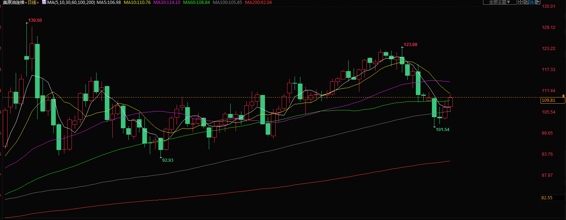Image resolution: width=566 pixels, height=220 pixels.
Task: Click the red MA200:92.04 label
Action: [x=258, y=2]
